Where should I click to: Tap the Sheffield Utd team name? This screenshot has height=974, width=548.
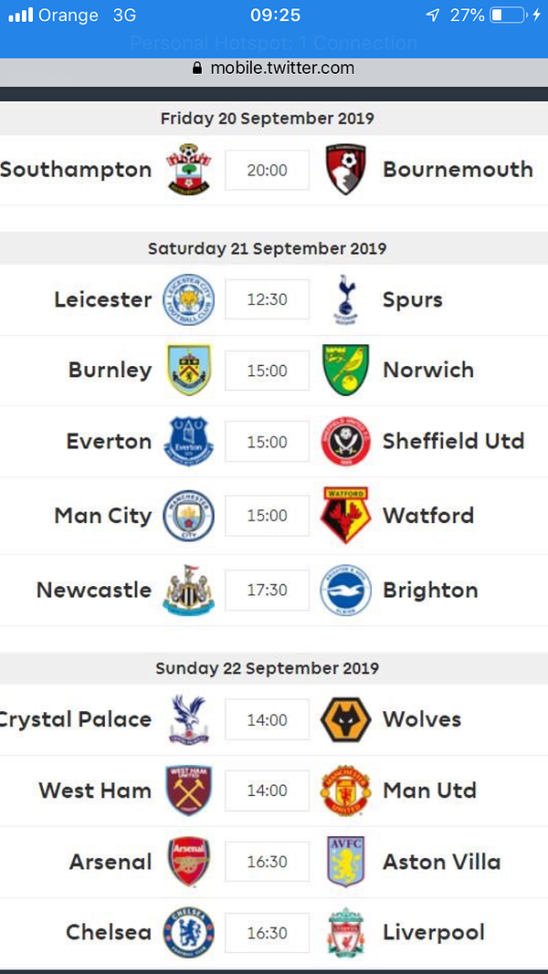454,441
